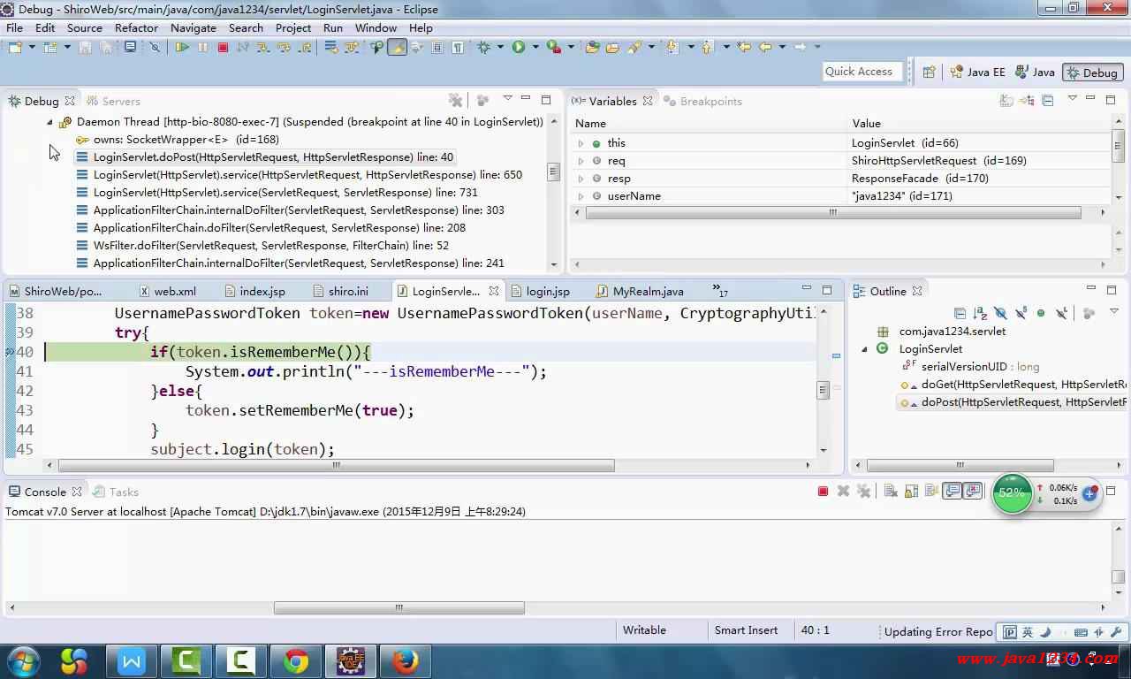Click Skip All Breakpoints toolbar icon

click(155, 47)
